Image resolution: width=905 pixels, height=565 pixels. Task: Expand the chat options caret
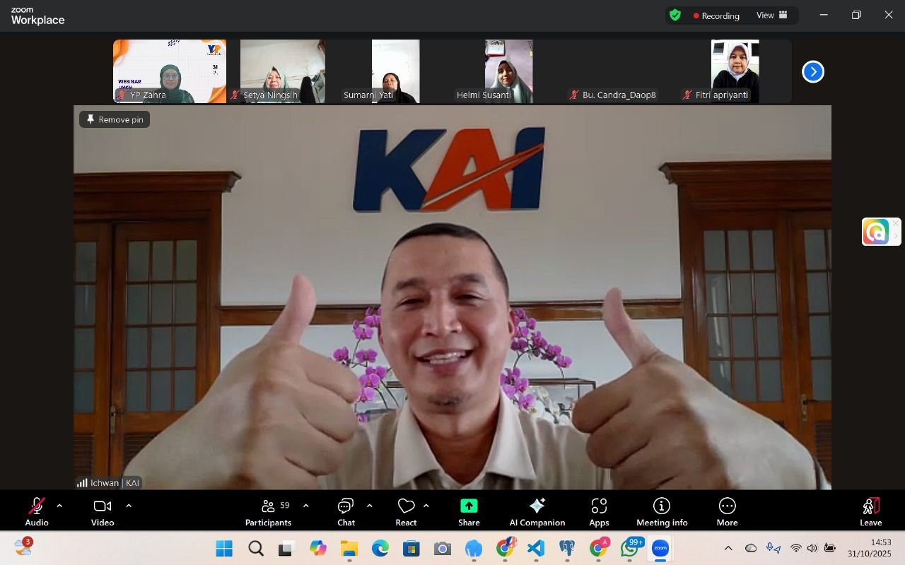pyautogui.click(x=369, y=506)
